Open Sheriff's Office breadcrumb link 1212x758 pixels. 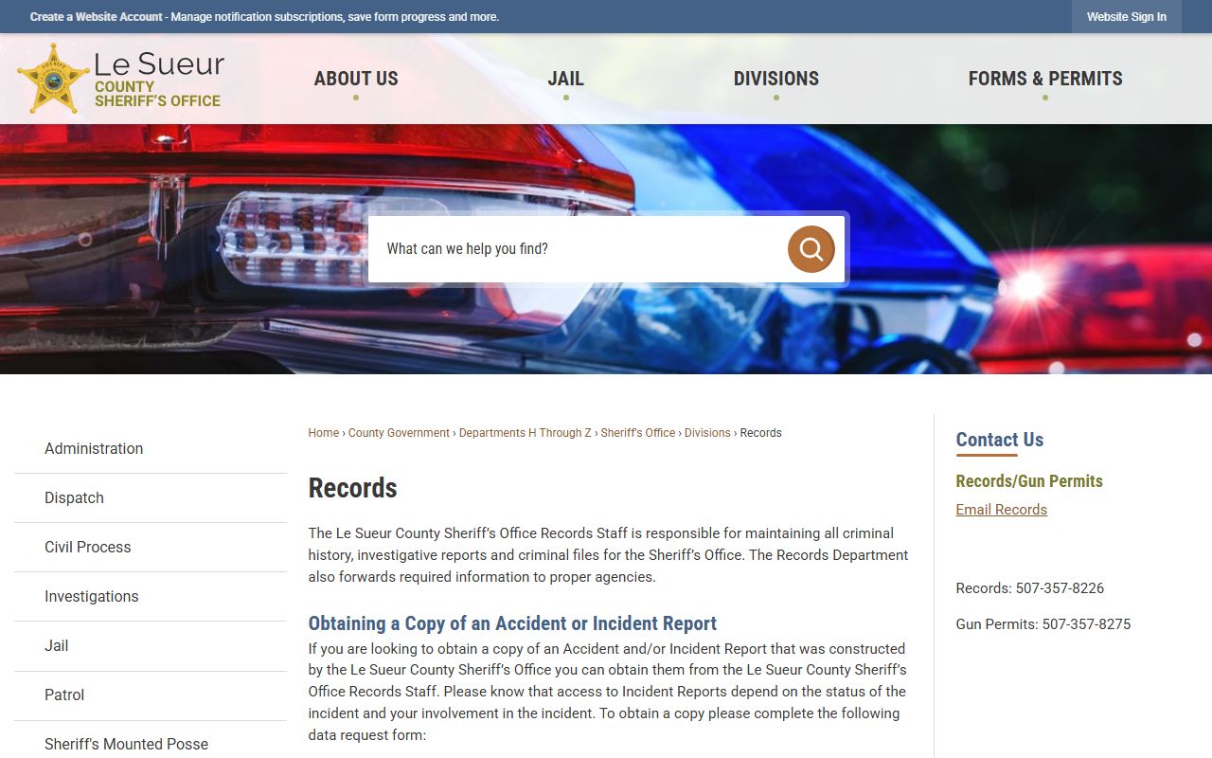[638, 433]
